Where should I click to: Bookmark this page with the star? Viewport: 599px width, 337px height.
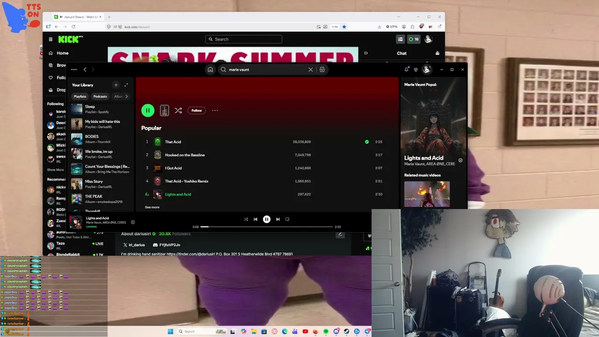click(x=344, y=27)
